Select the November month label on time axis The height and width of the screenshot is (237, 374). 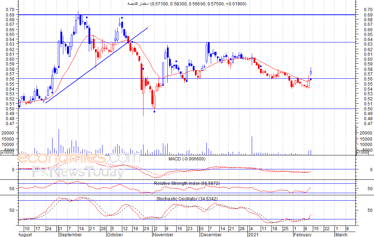pyautogui.click(x=163, y=234)
